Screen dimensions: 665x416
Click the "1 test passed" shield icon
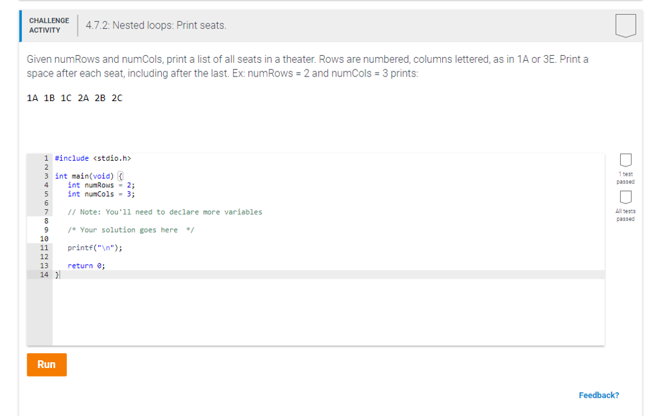(625, 161)
